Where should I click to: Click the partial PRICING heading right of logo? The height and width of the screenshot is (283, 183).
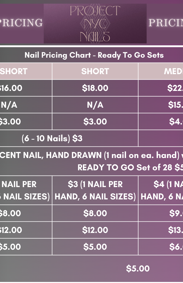click(x=166, y=23)
